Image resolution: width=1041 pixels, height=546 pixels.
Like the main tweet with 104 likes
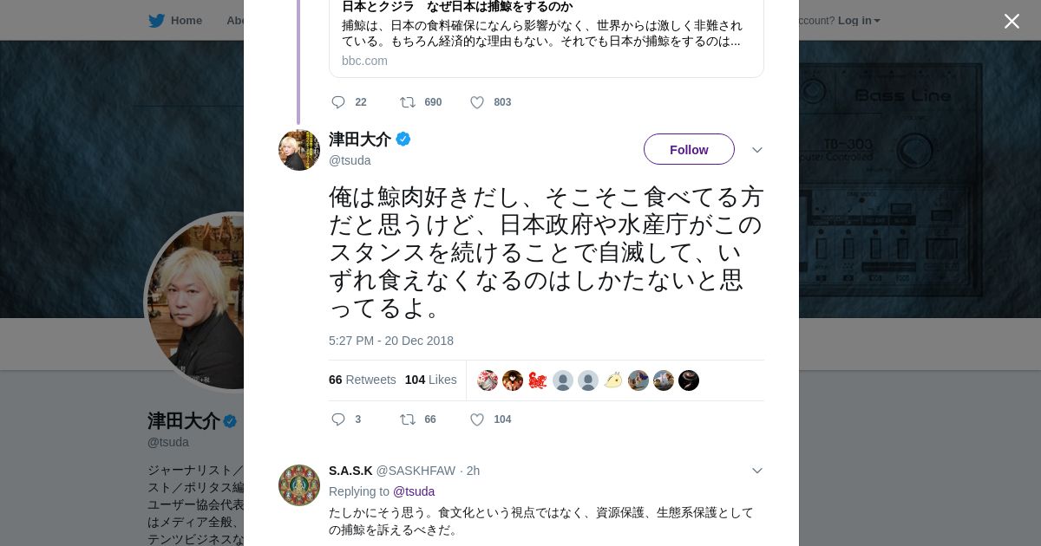(x=477, y=419)
